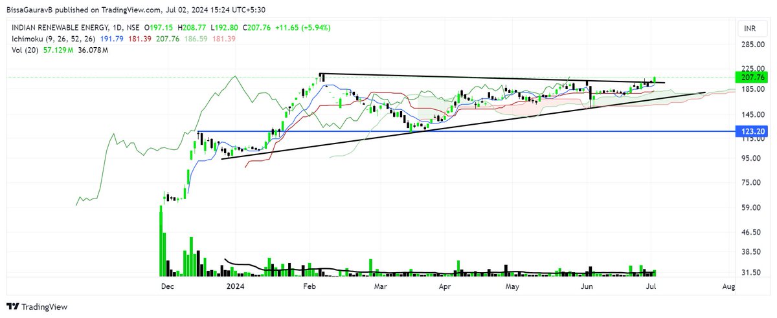Click the Aug label on time axis
The image size is (777, 318).
(729, 286)
